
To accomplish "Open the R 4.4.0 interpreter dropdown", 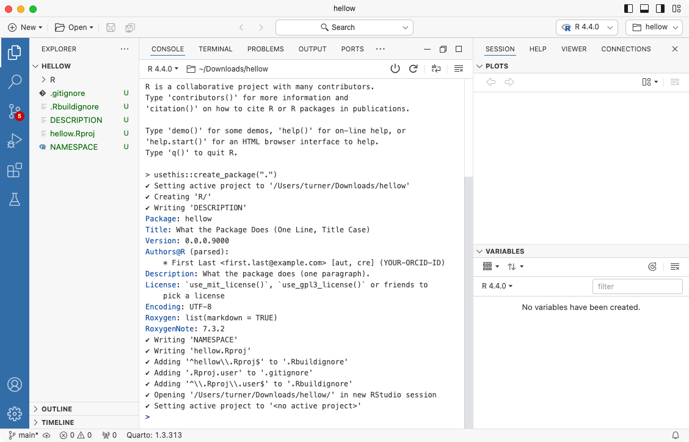I will pos(586,27).
